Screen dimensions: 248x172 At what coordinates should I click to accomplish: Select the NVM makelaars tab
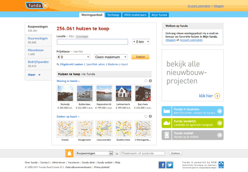click(x=135, y=15)
